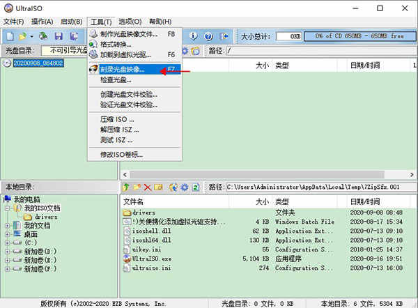Screen dimensions: 418x308
Task: Choose 验证光盘文件校验... menu entry
Action: point(134,105)
